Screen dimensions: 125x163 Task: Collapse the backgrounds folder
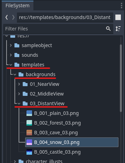click(15, 74)
